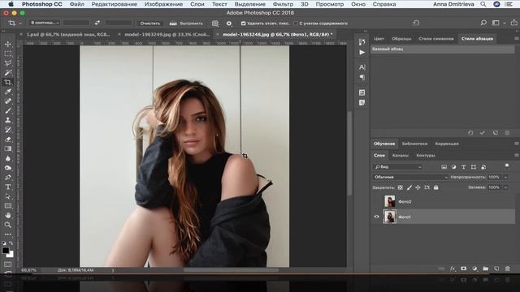The width and height of the screenshot is (520, 292).
Task: Select the Базовый абзац paragraph style
Action: pos(442,49)
